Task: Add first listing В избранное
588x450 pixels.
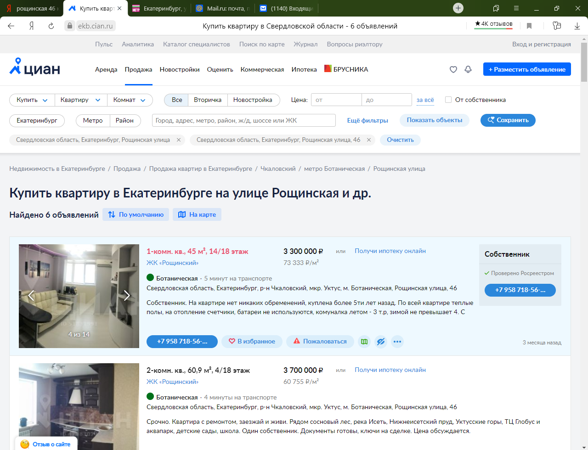Action: click(x=252, y=341)
